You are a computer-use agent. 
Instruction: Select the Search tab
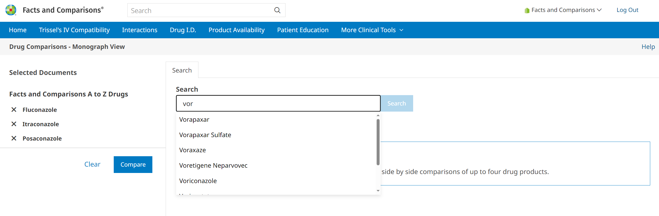[x=182, y=70]
